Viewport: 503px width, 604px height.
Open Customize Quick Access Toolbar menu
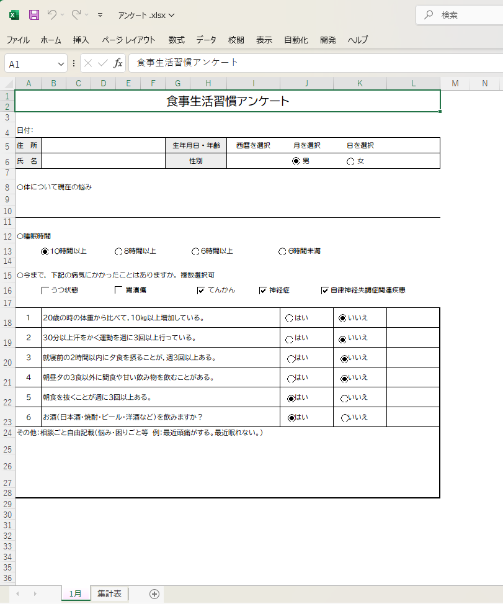click(100, 15)
